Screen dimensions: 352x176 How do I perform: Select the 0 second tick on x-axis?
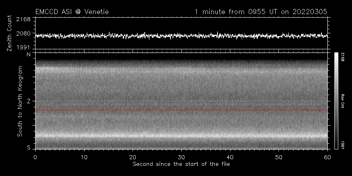click(35, 157)
